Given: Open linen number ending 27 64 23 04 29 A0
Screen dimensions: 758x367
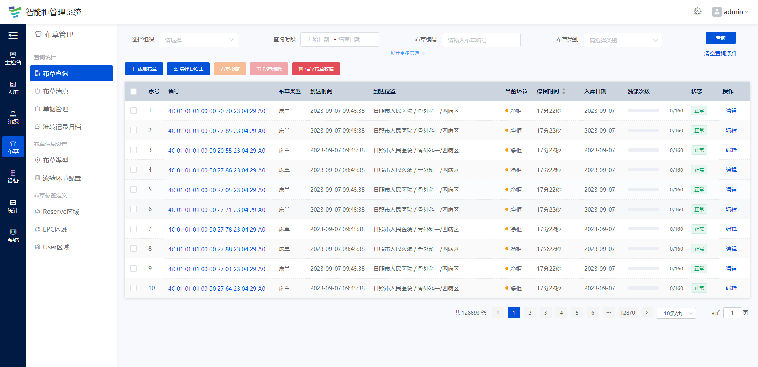Looking at the screenshot, I should [x=216, y=288].
